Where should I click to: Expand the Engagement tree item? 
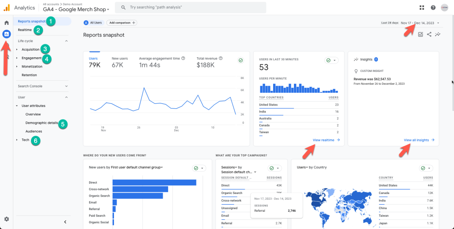pyautogui.click(x=17, y=58)
